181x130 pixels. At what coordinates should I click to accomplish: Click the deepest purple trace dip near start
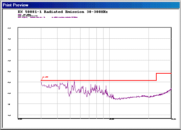(x=69, y=95)
